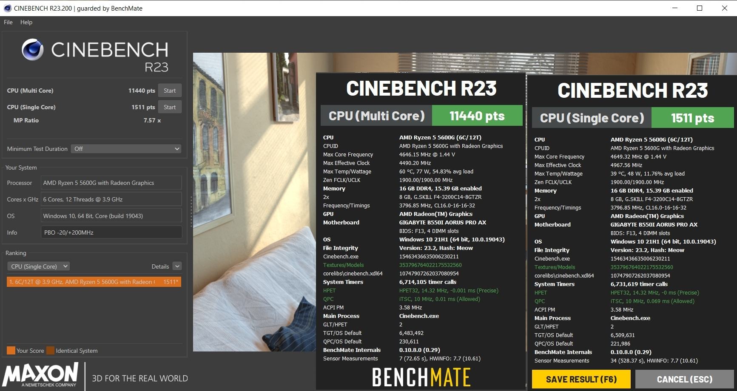Select the orange ranking entry scoring 1511

pos(94,282)
